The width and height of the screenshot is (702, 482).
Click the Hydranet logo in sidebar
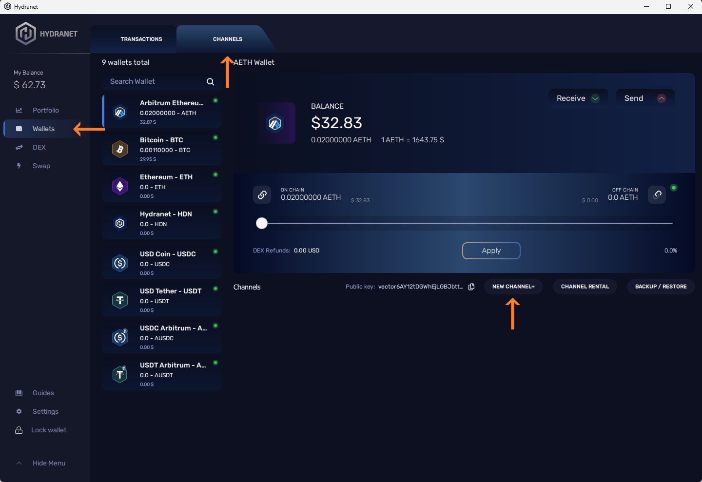[x=25, y=34]
